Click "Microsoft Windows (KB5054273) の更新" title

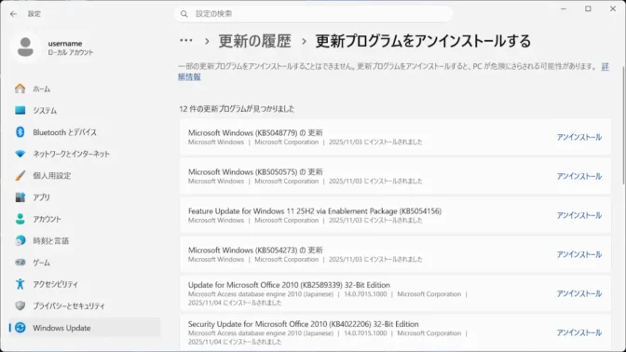tap(255, 250)
